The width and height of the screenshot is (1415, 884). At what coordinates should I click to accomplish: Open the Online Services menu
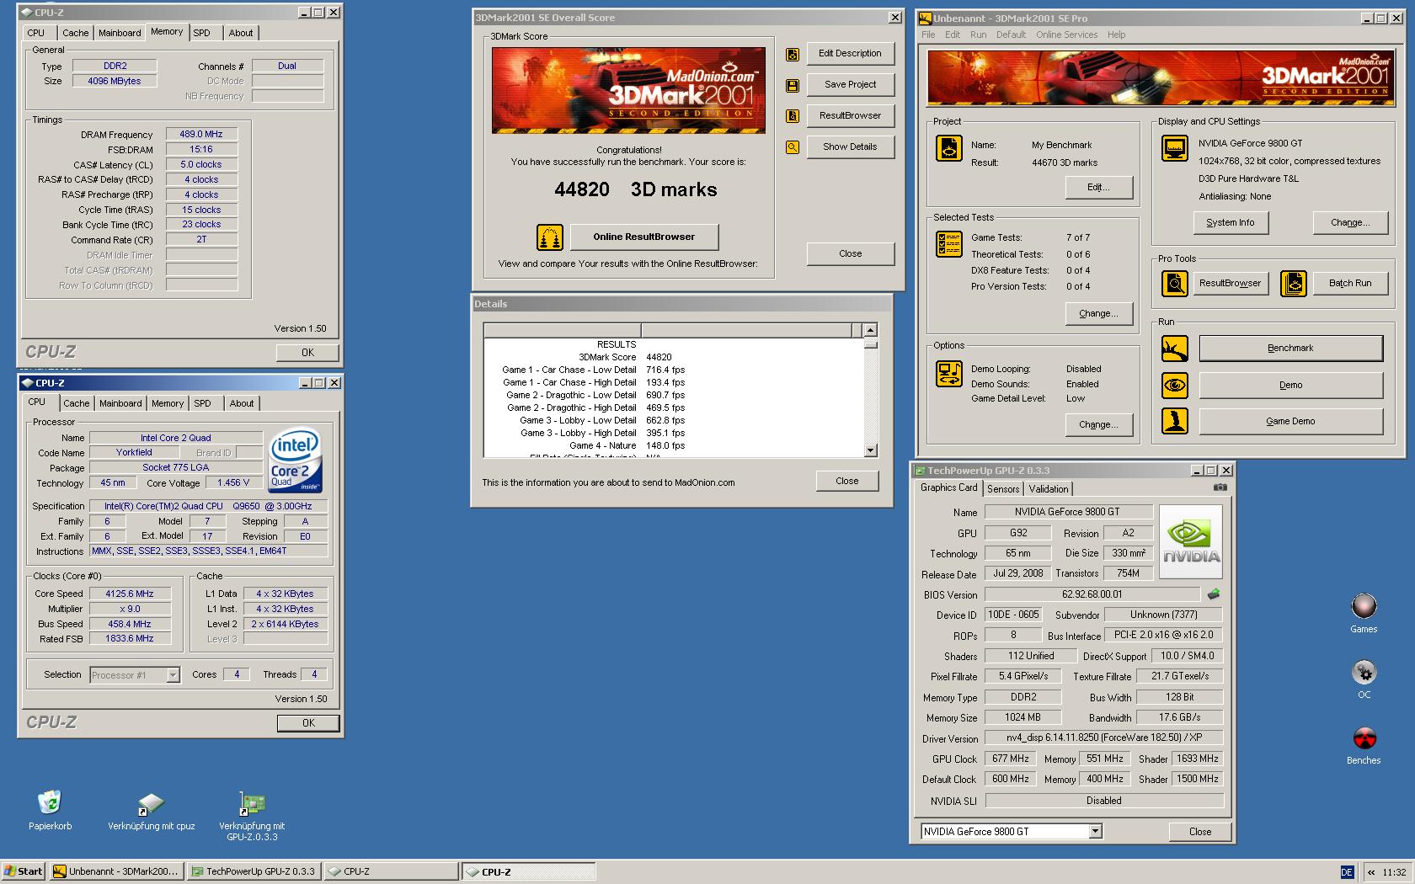coord(1066,35)
